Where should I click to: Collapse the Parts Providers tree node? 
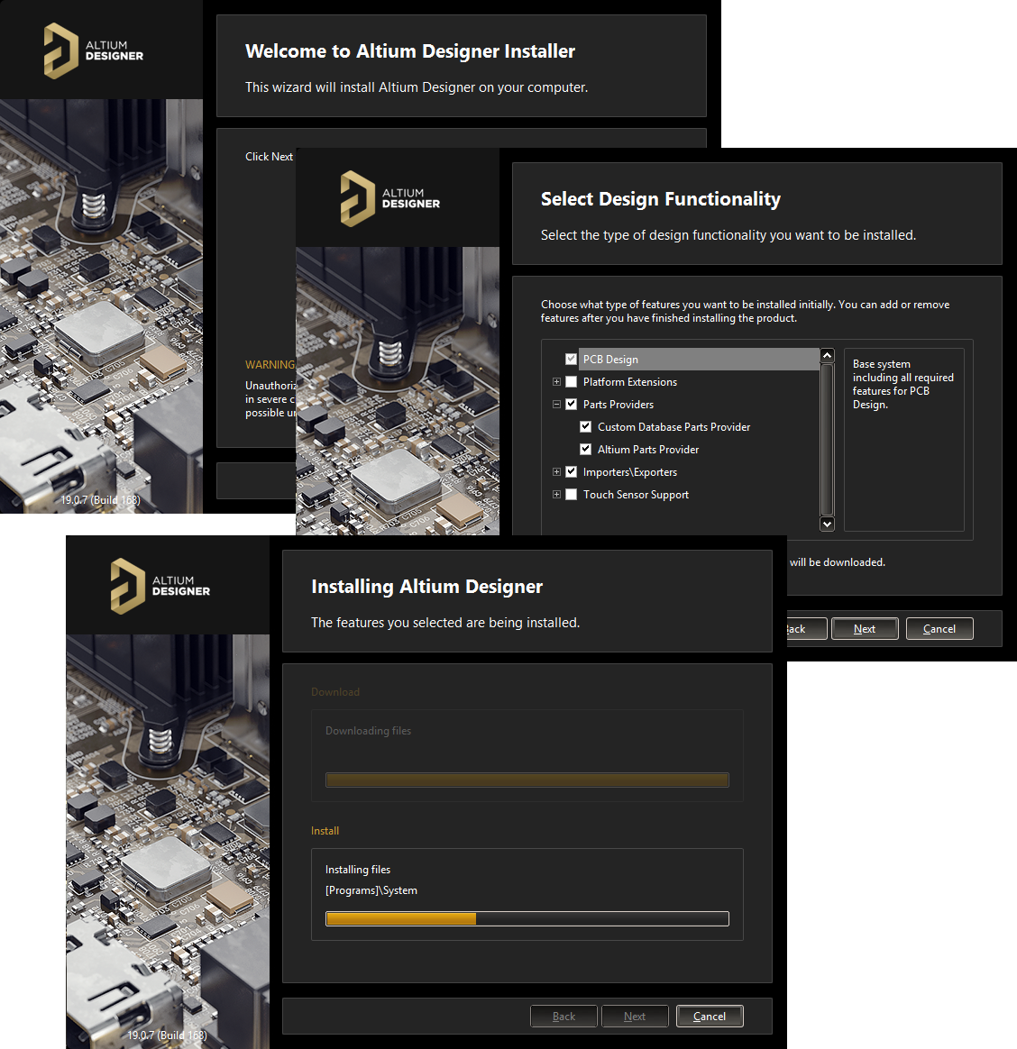point(556,405)
